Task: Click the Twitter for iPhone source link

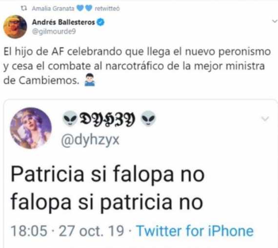Action: click(195, 231)
